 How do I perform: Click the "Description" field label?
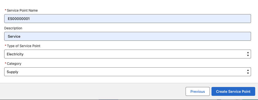(13, 28)
